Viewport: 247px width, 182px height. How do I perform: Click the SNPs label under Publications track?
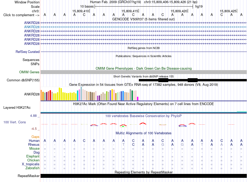click(x=35, y=64)
